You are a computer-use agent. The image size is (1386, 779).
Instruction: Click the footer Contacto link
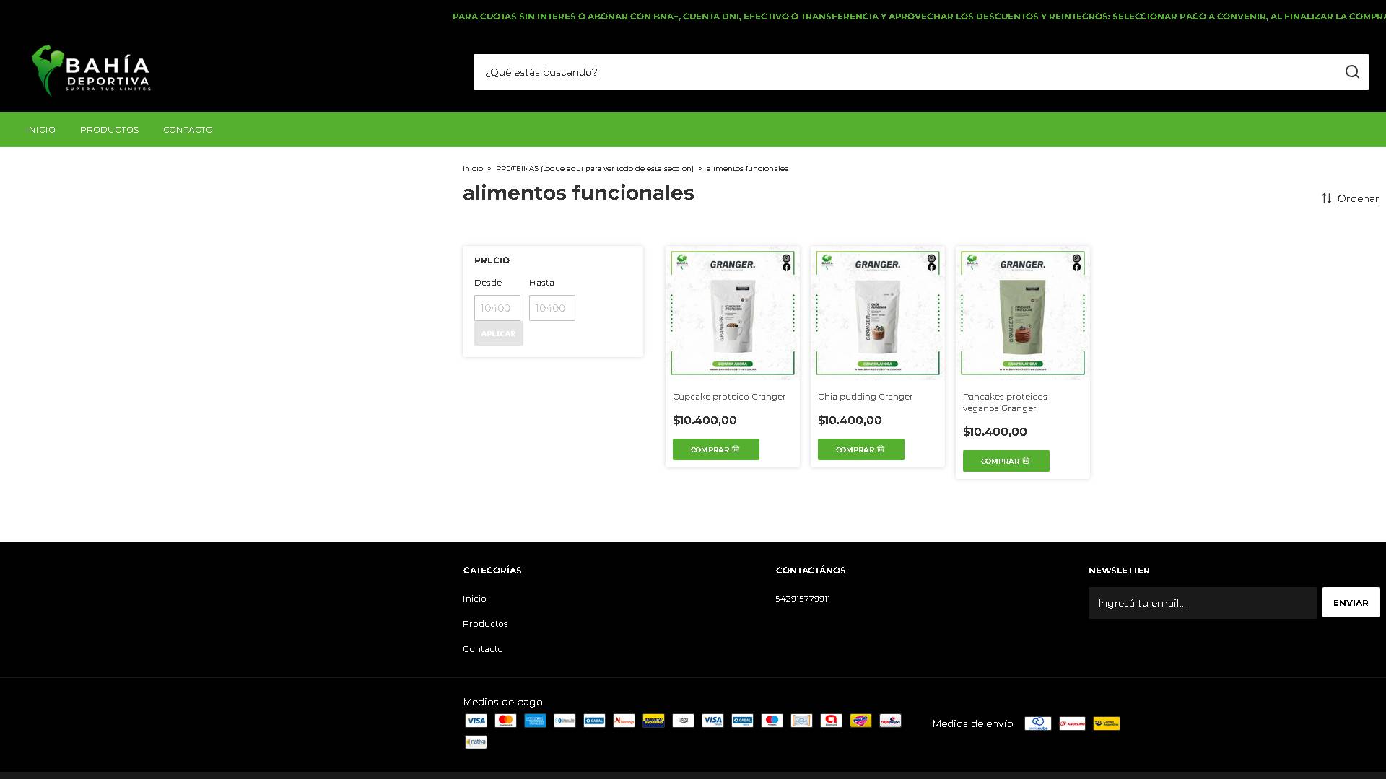click(483, 649)
